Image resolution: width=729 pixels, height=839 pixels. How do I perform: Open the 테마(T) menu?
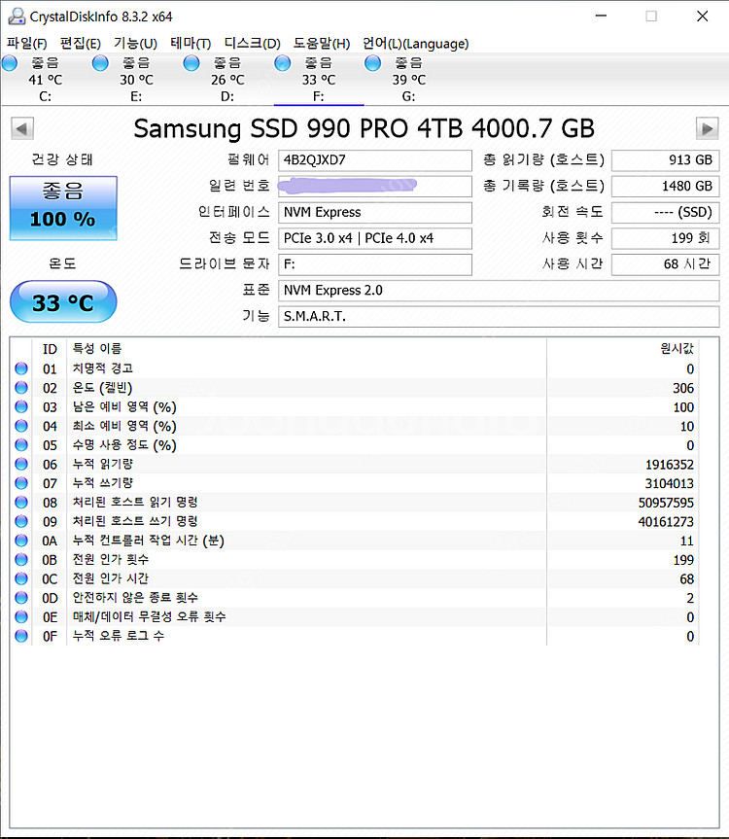point(191,44)
